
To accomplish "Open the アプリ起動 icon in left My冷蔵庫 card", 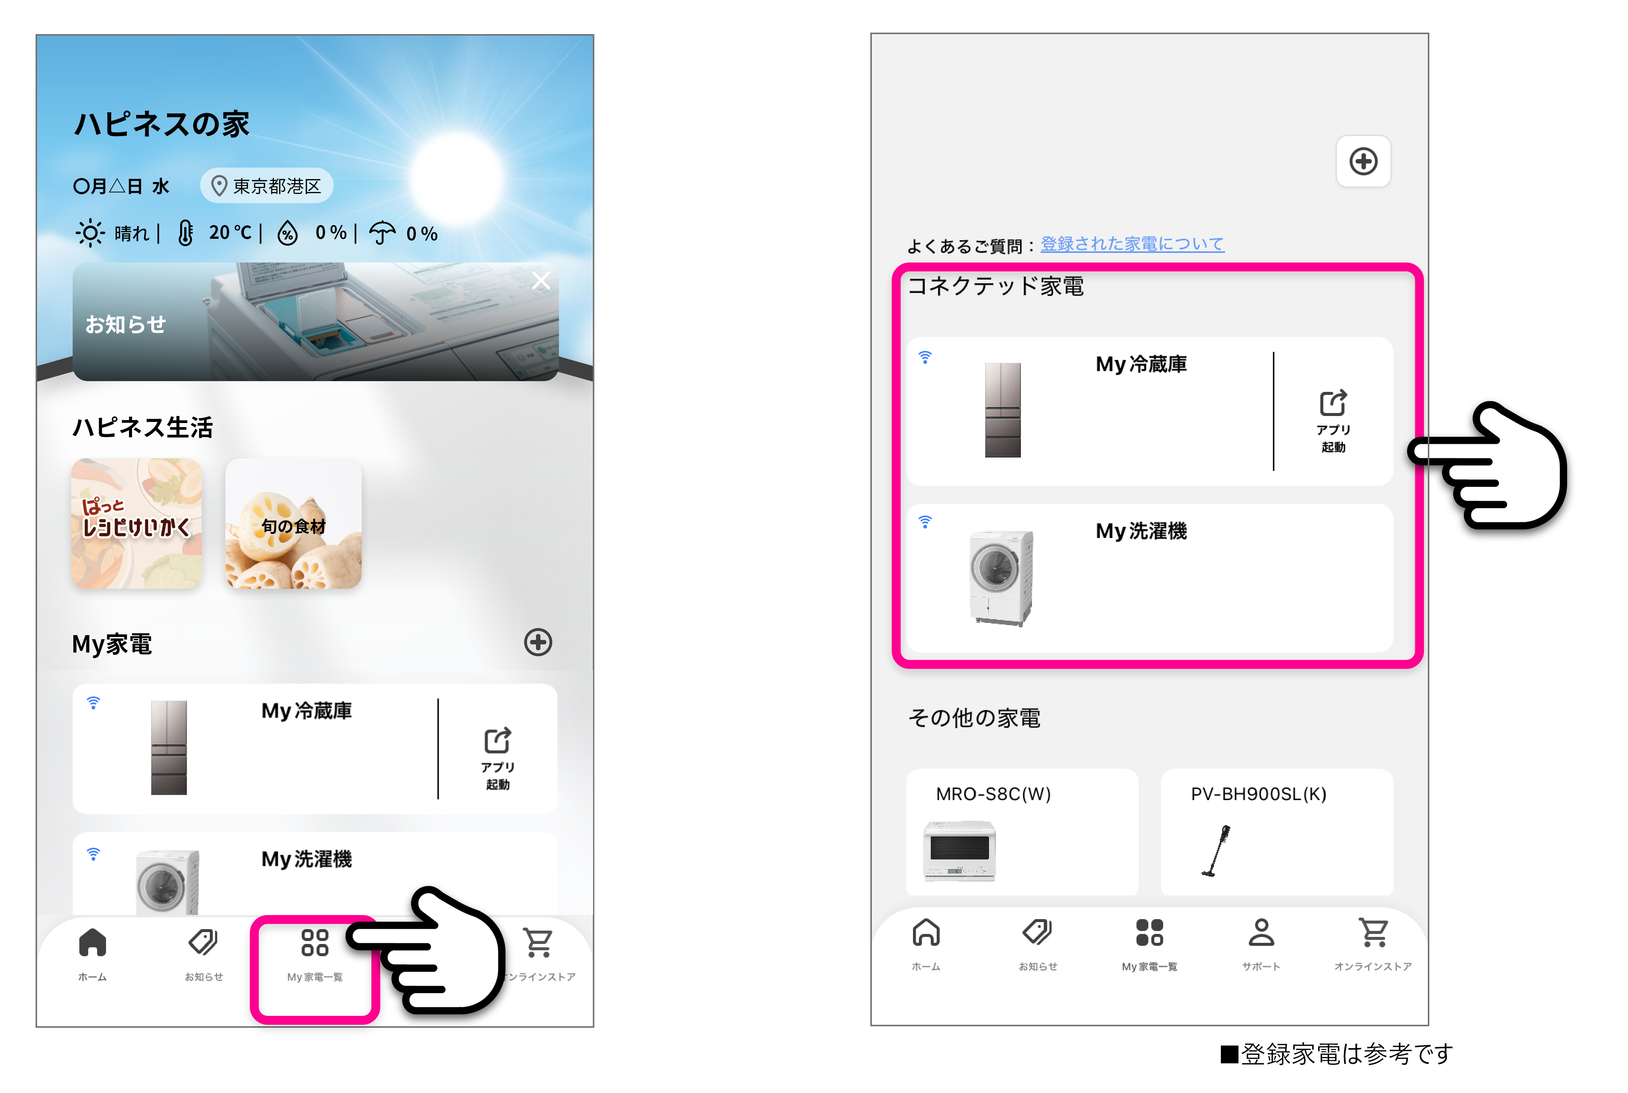I will coord(497,756).
